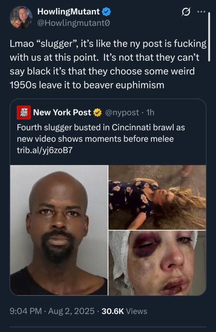
Task: Open the quoted post headline text
Action: [101, 133]
